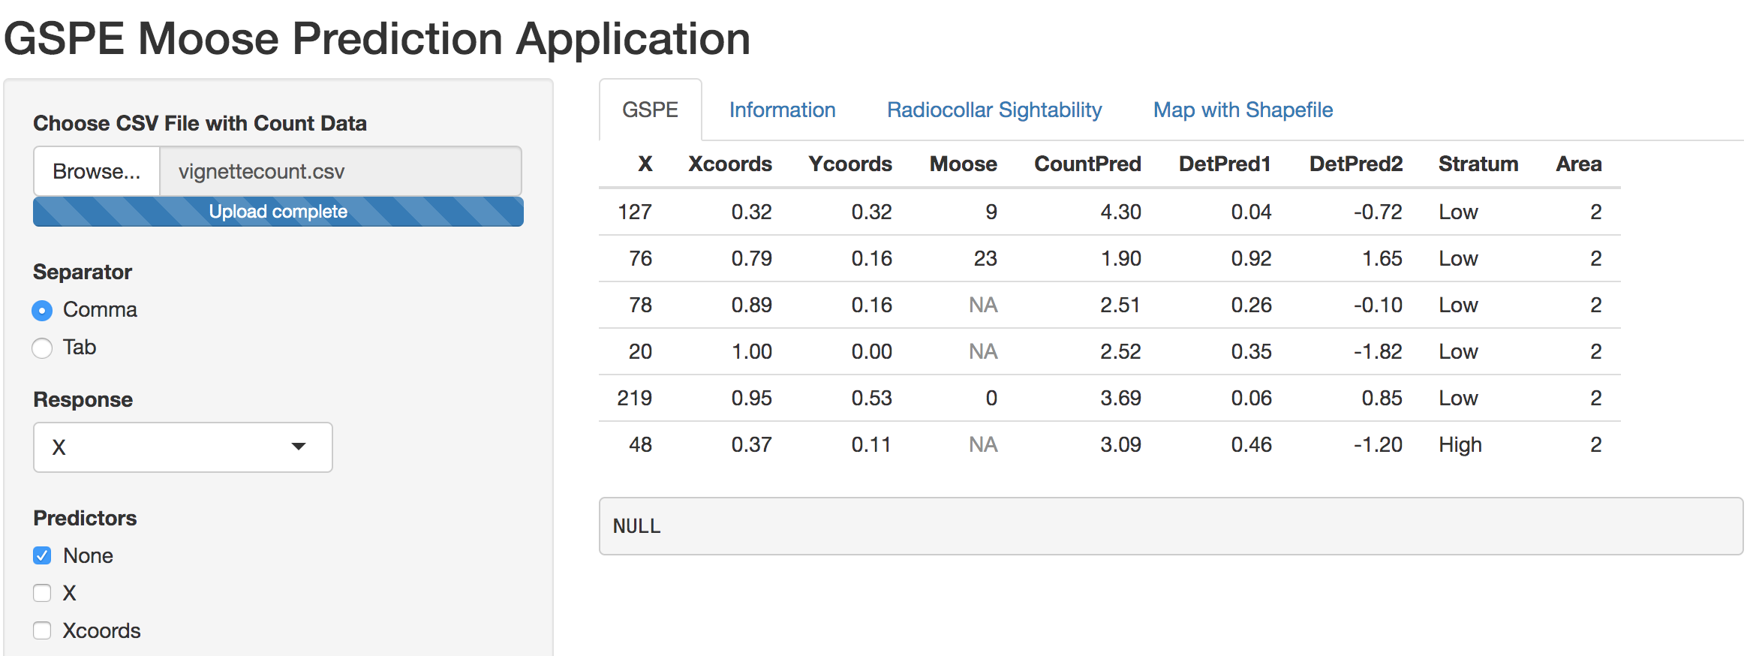Click the Moose column header
This screenshot has width=1759, height=656.
tap(964, 164)
